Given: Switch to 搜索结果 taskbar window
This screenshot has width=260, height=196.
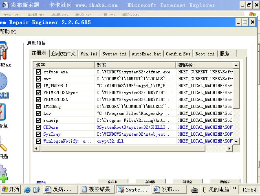Looking at the screenshot, I should click(97, 189).
